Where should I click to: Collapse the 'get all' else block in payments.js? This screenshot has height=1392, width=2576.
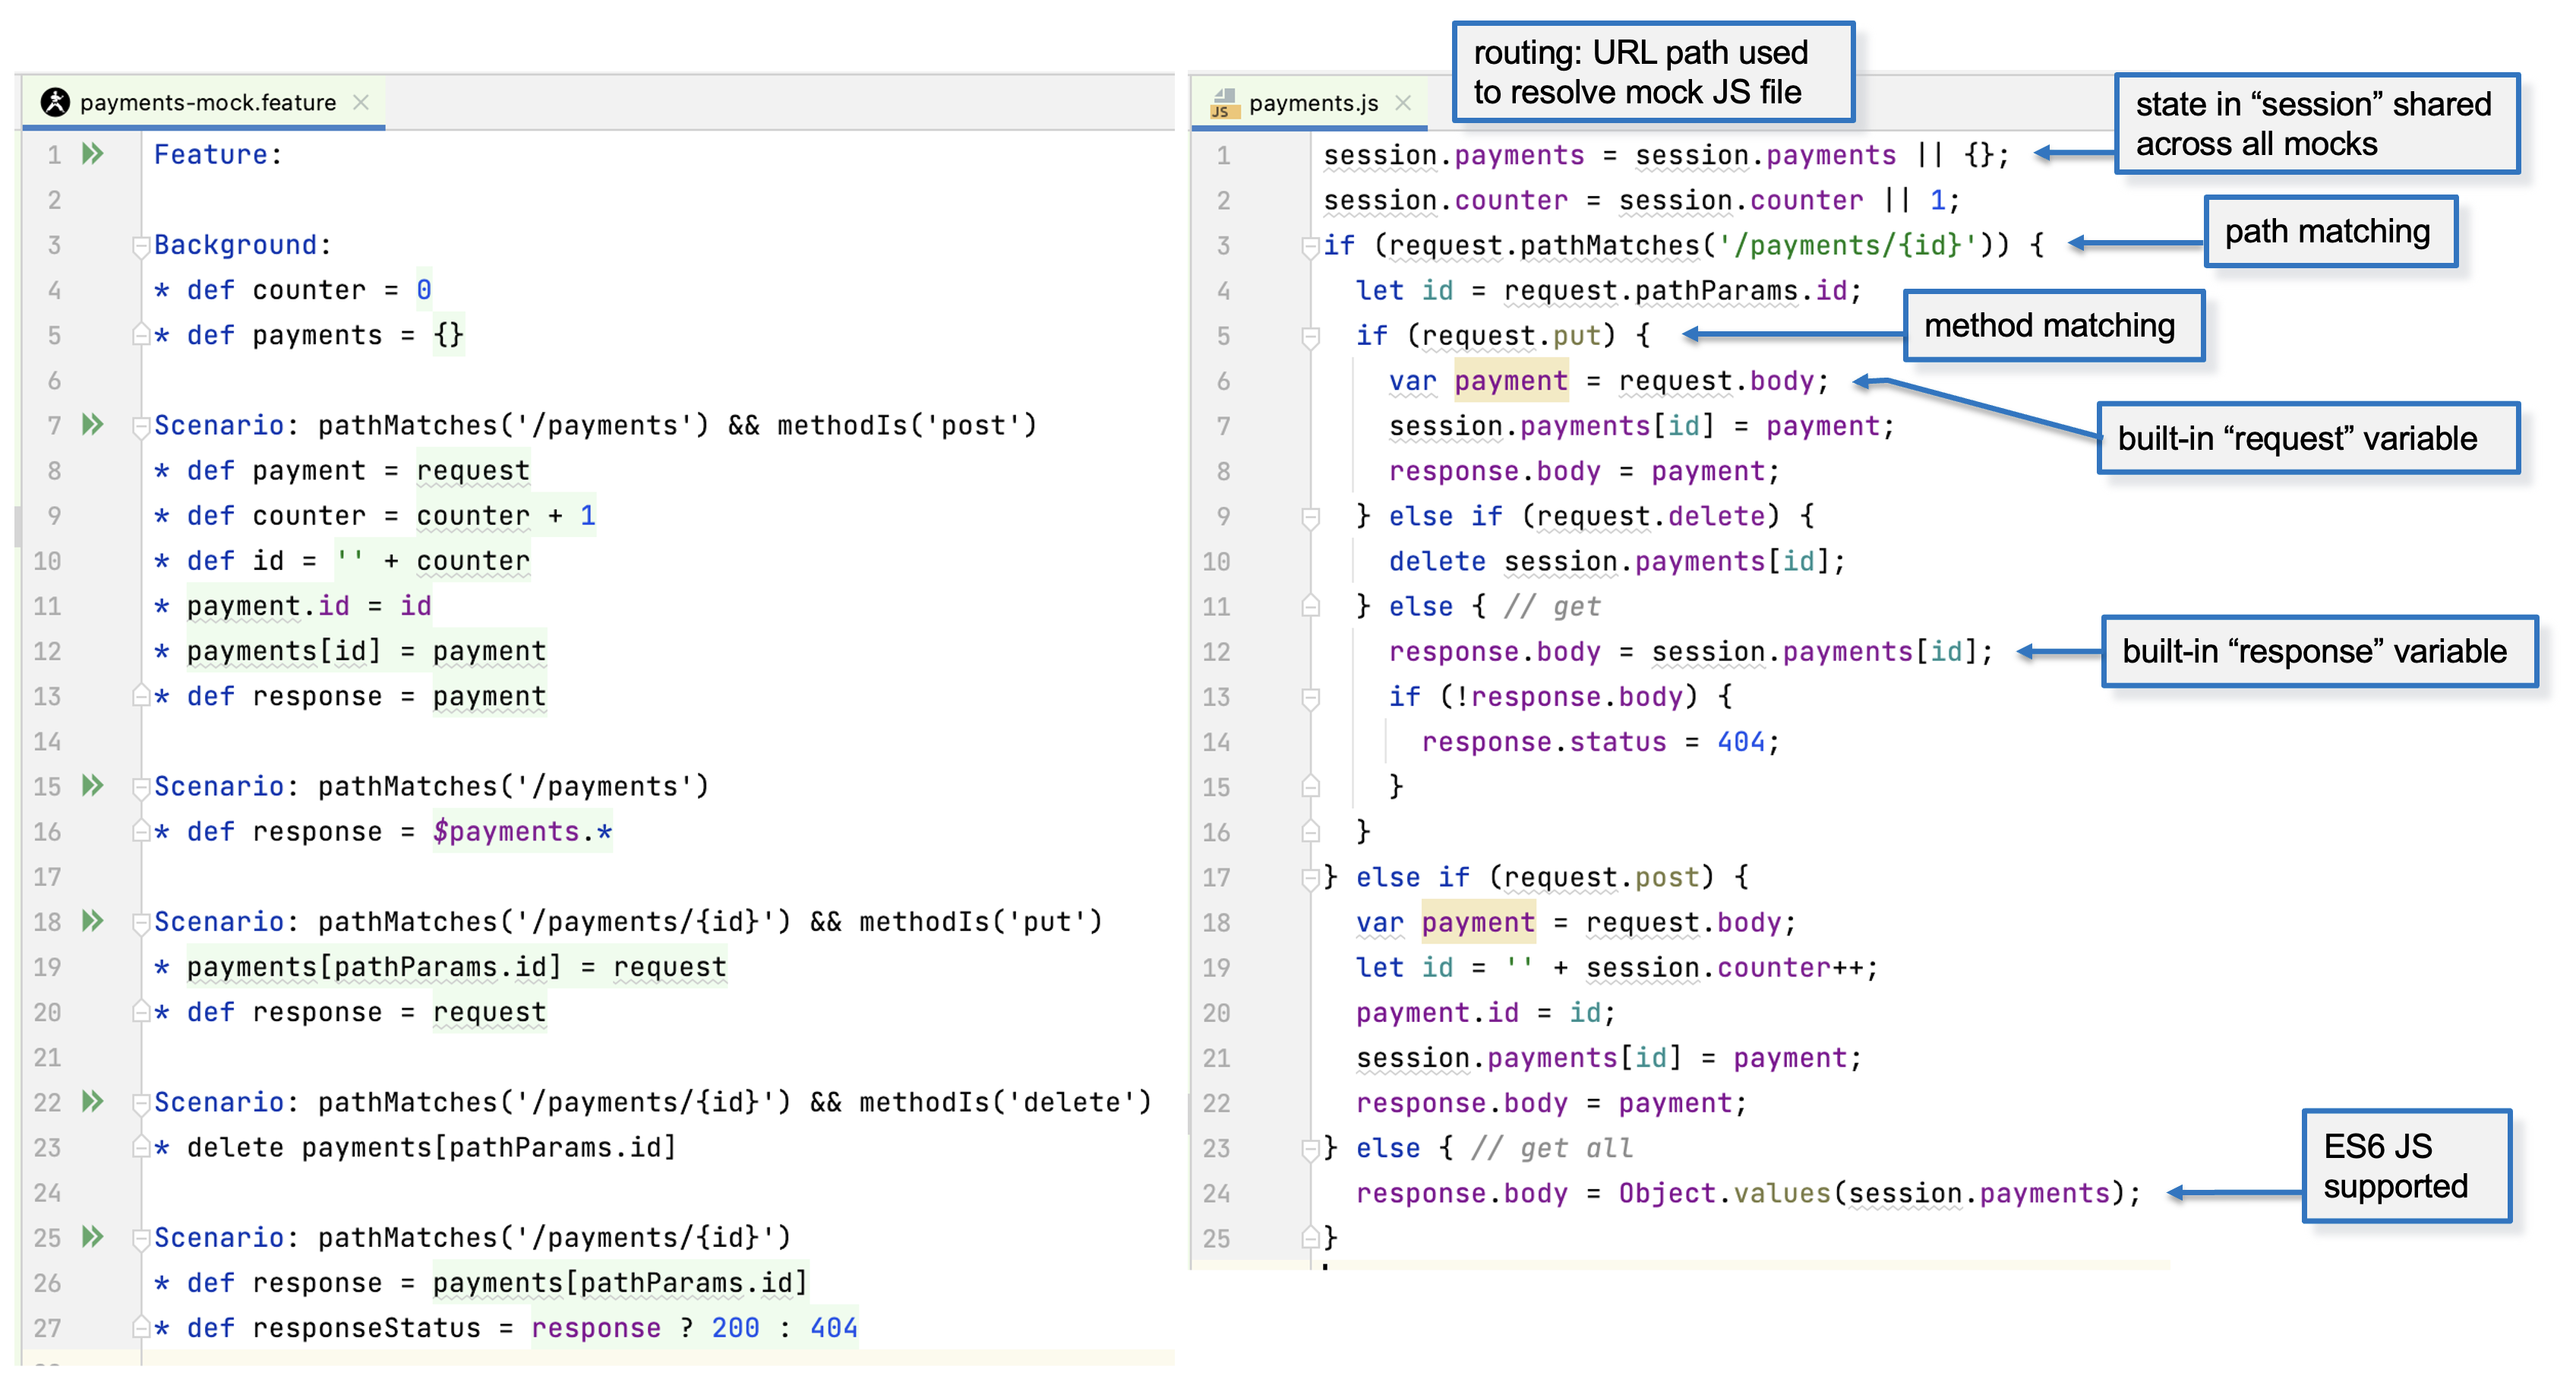click(1310, 1150)
